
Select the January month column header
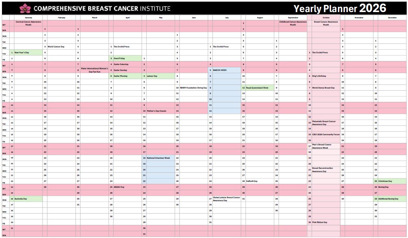pyautogui.click(x=28, y=18)
